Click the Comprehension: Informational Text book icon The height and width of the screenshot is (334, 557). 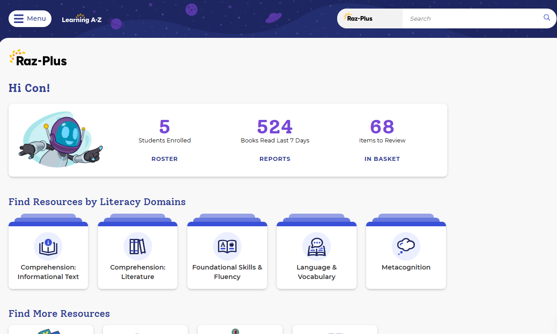[48, 247]
